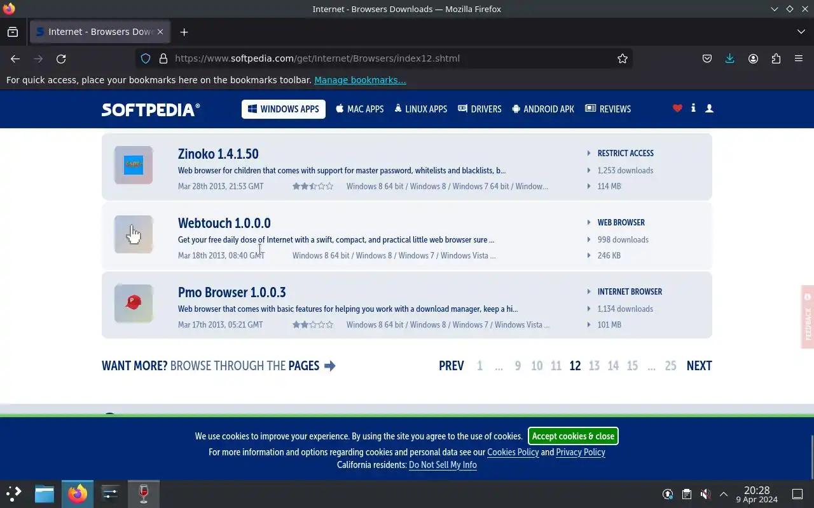This screenshot has height=508, width=814.
Task: Open the Privacy Policy link
Action: (581, 452)
